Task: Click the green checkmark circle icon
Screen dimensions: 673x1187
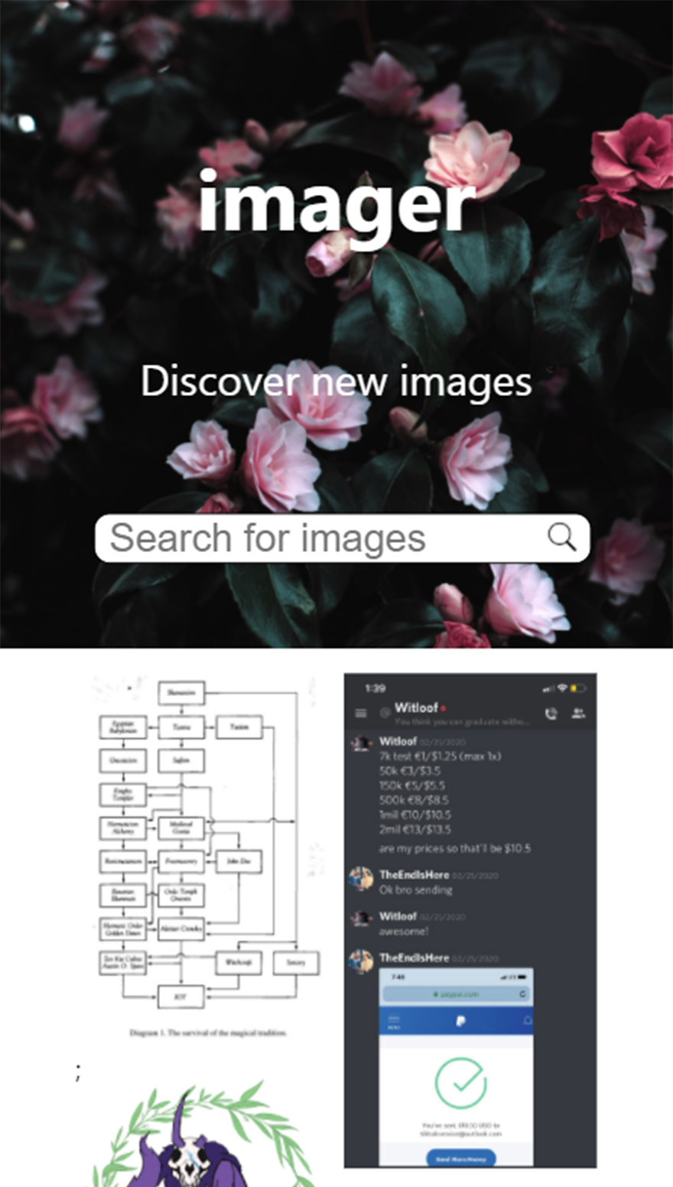Action: coord(460,1083)
